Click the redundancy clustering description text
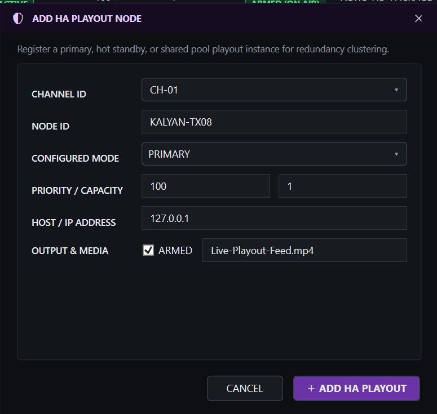The width and height of the screenshot is (437, 414). point(203,49)
